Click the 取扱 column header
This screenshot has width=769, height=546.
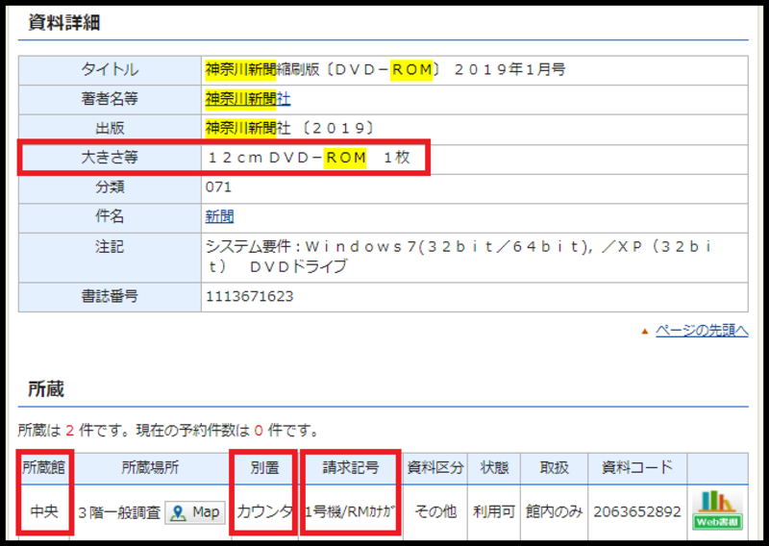(554, 468)
